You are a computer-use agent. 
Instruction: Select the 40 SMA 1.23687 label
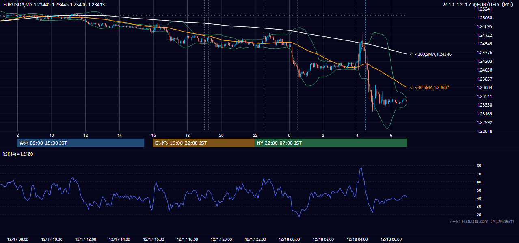click(429, 87)
